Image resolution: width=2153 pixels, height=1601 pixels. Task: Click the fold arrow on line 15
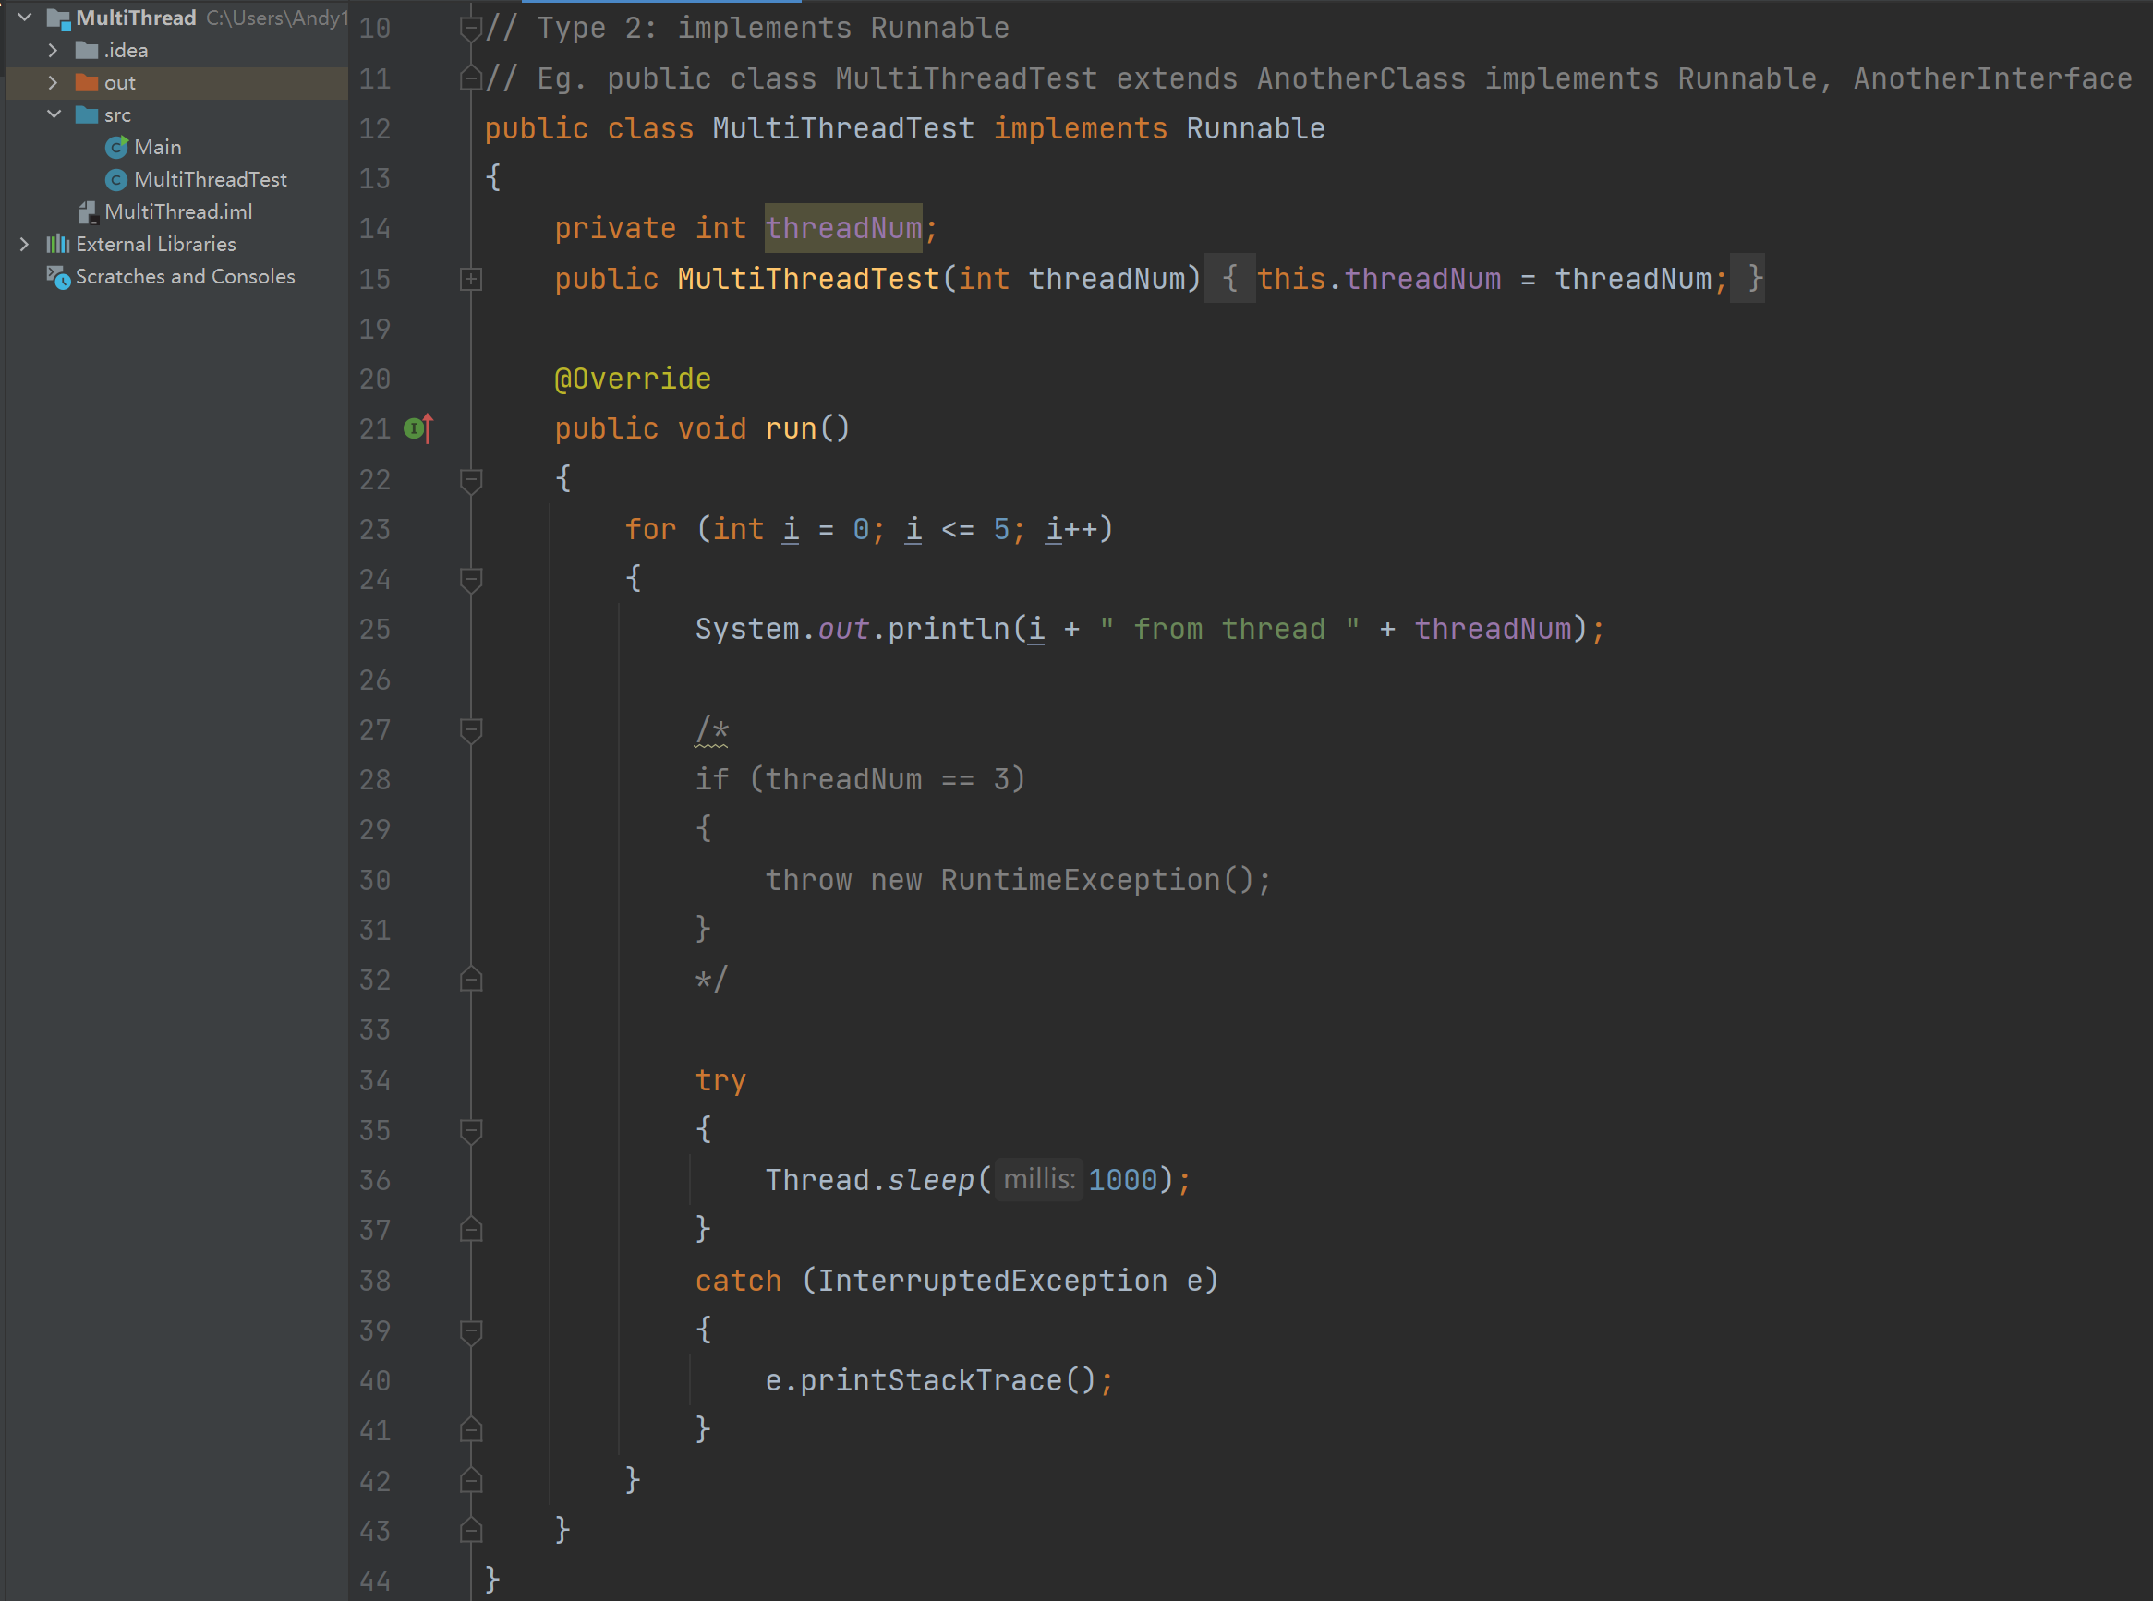point(471,279)
